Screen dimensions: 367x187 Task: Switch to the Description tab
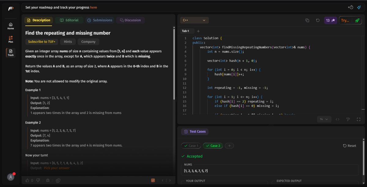coord(39,20)
